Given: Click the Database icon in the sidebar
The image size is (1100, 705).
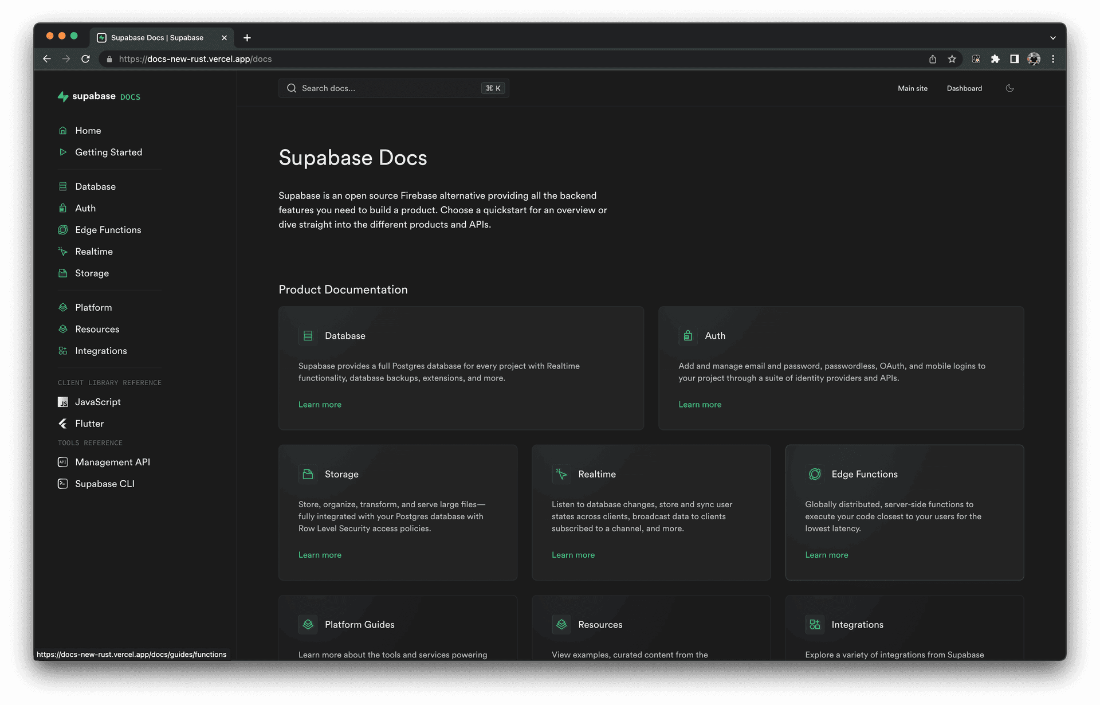Looking at the screenshot, I should click(x=63, y=186).
